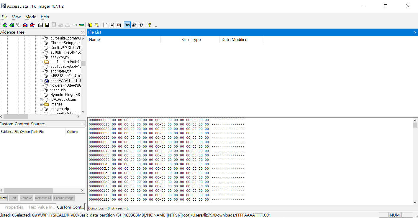Click the greyed Create Custom Content Image icon

pos(68,25)
